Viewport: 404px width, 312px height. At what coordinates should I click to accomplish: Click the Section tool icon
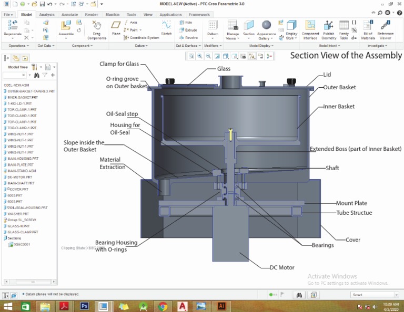pos(249,25)
